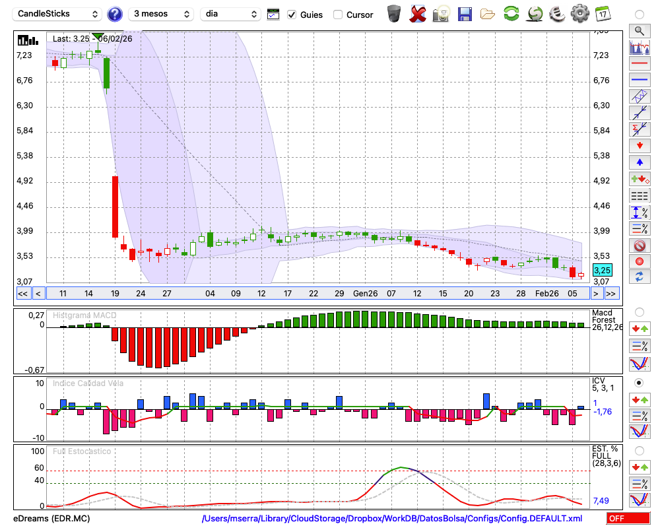
Task: Click the trash can delete icon
Action: pos(394,14)
